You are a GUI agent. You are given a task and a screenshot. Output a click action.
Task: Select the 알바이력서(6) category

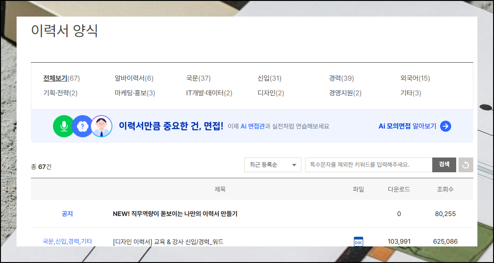(x=134, y=78)
